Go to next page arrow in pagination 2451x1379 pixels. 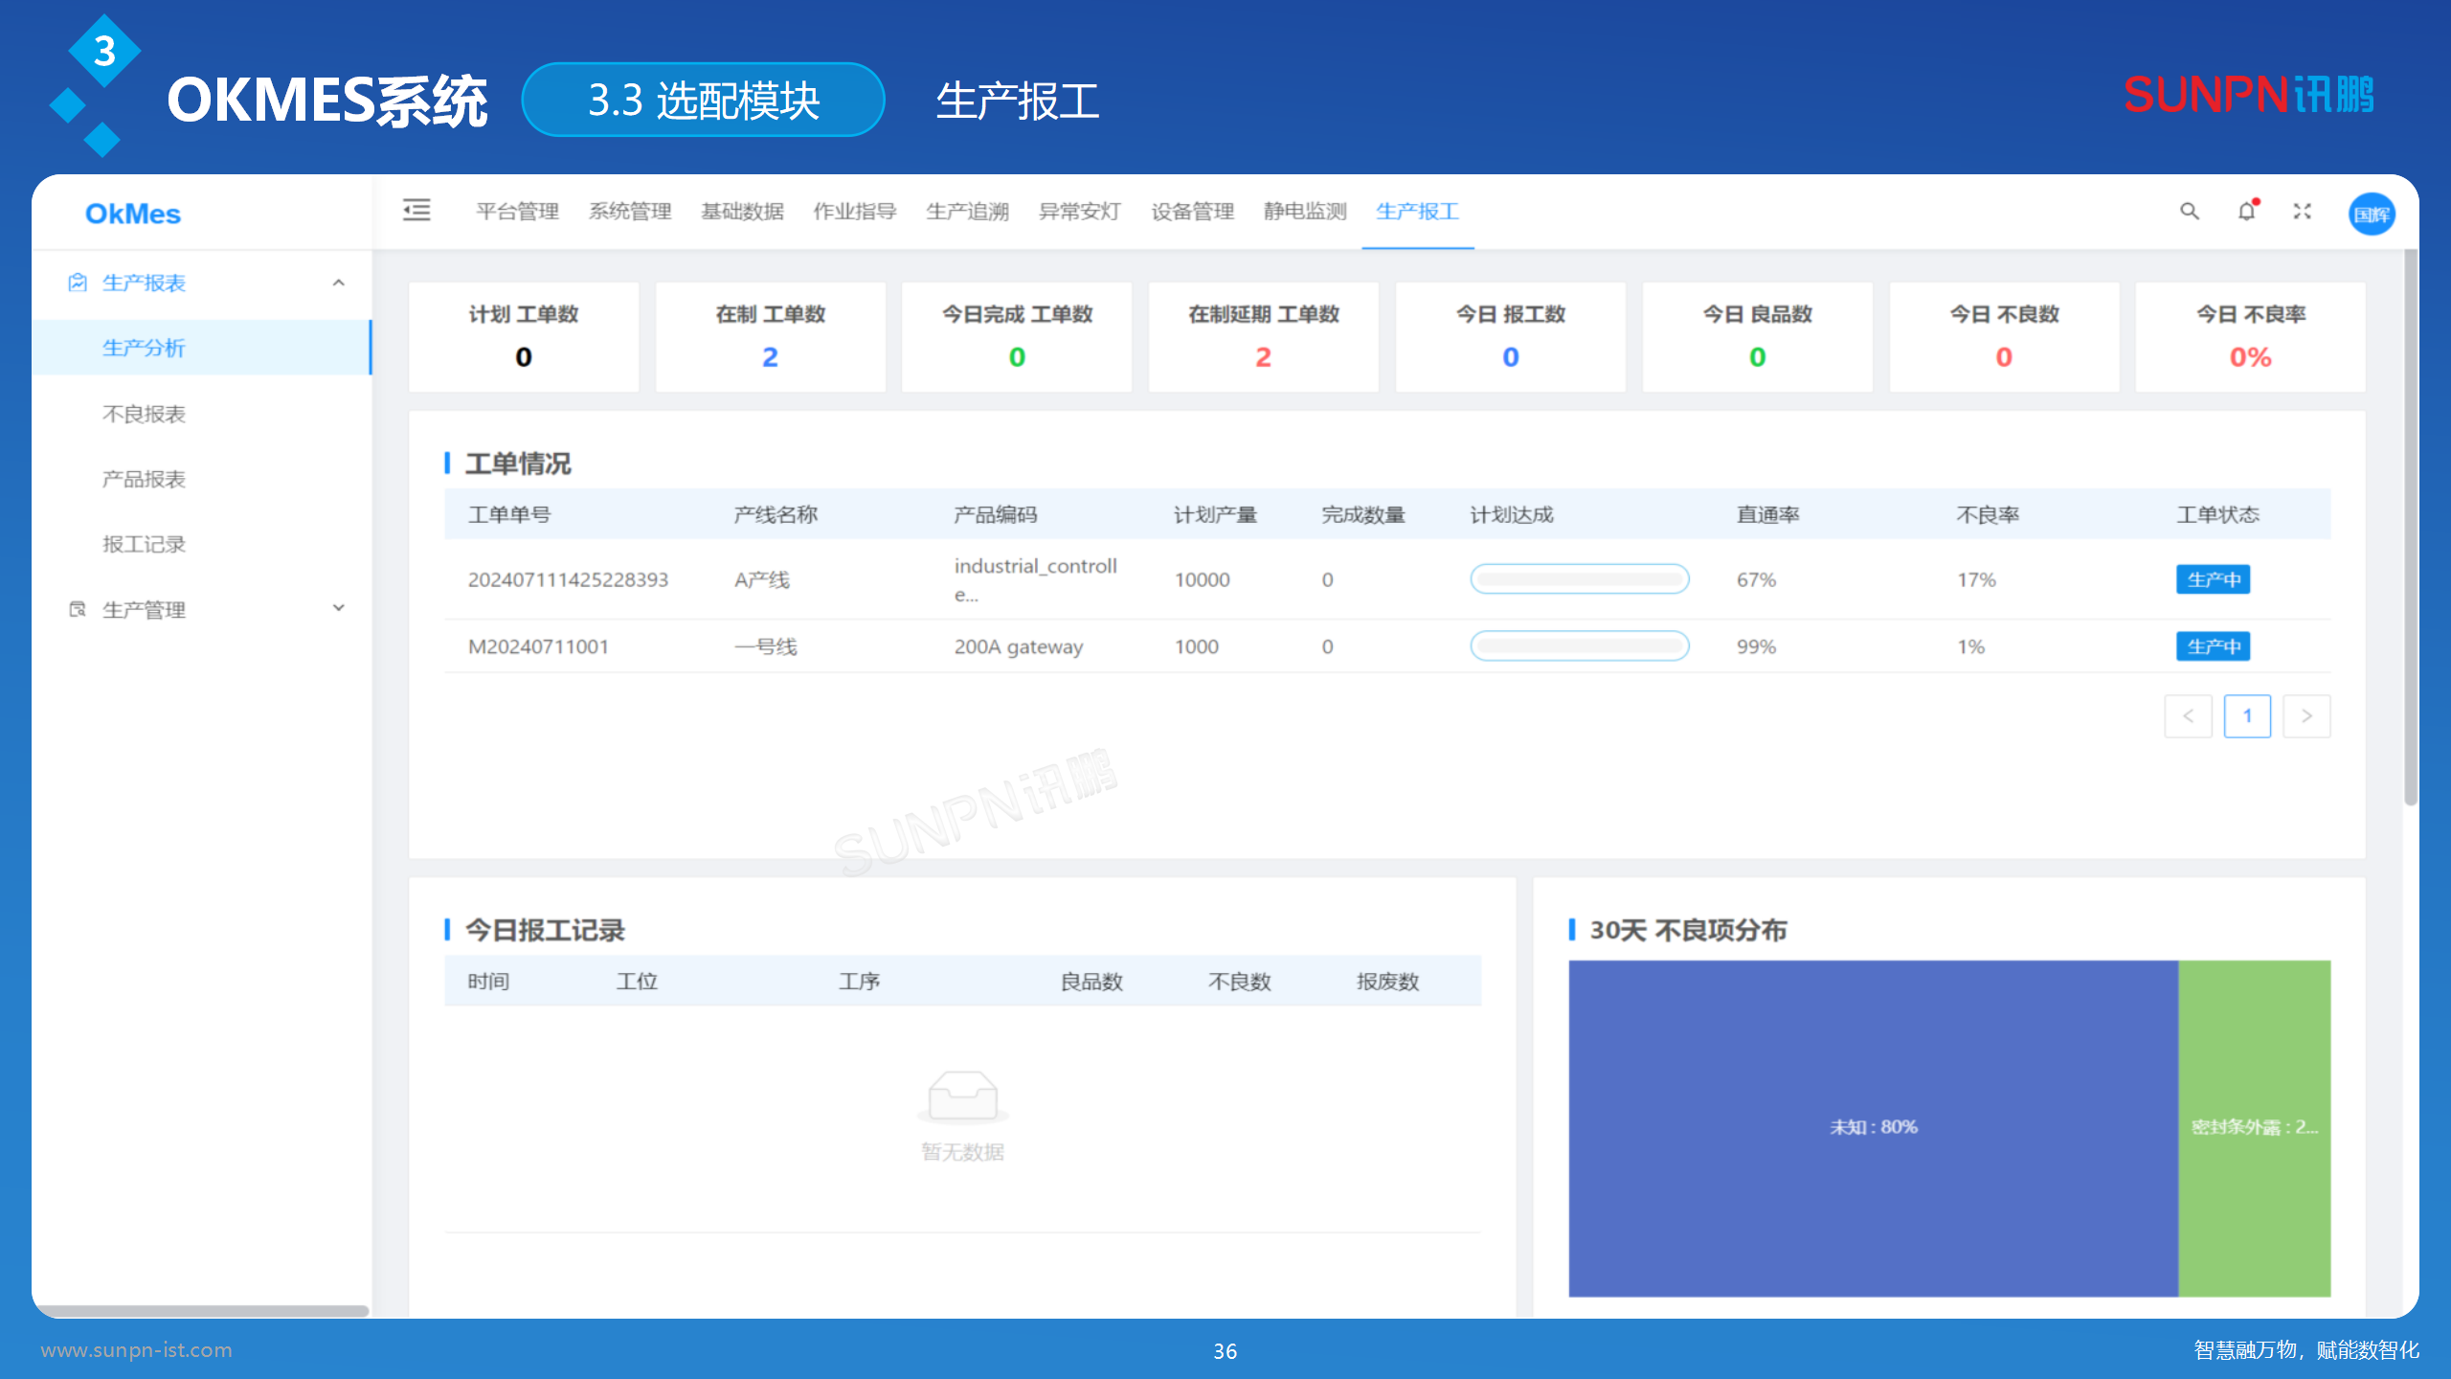coord(2306,716)
